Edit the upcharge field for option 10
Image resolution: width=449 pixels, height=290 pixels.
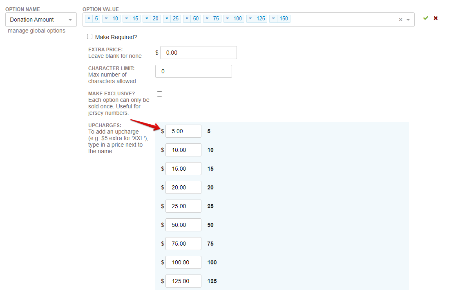183,150
